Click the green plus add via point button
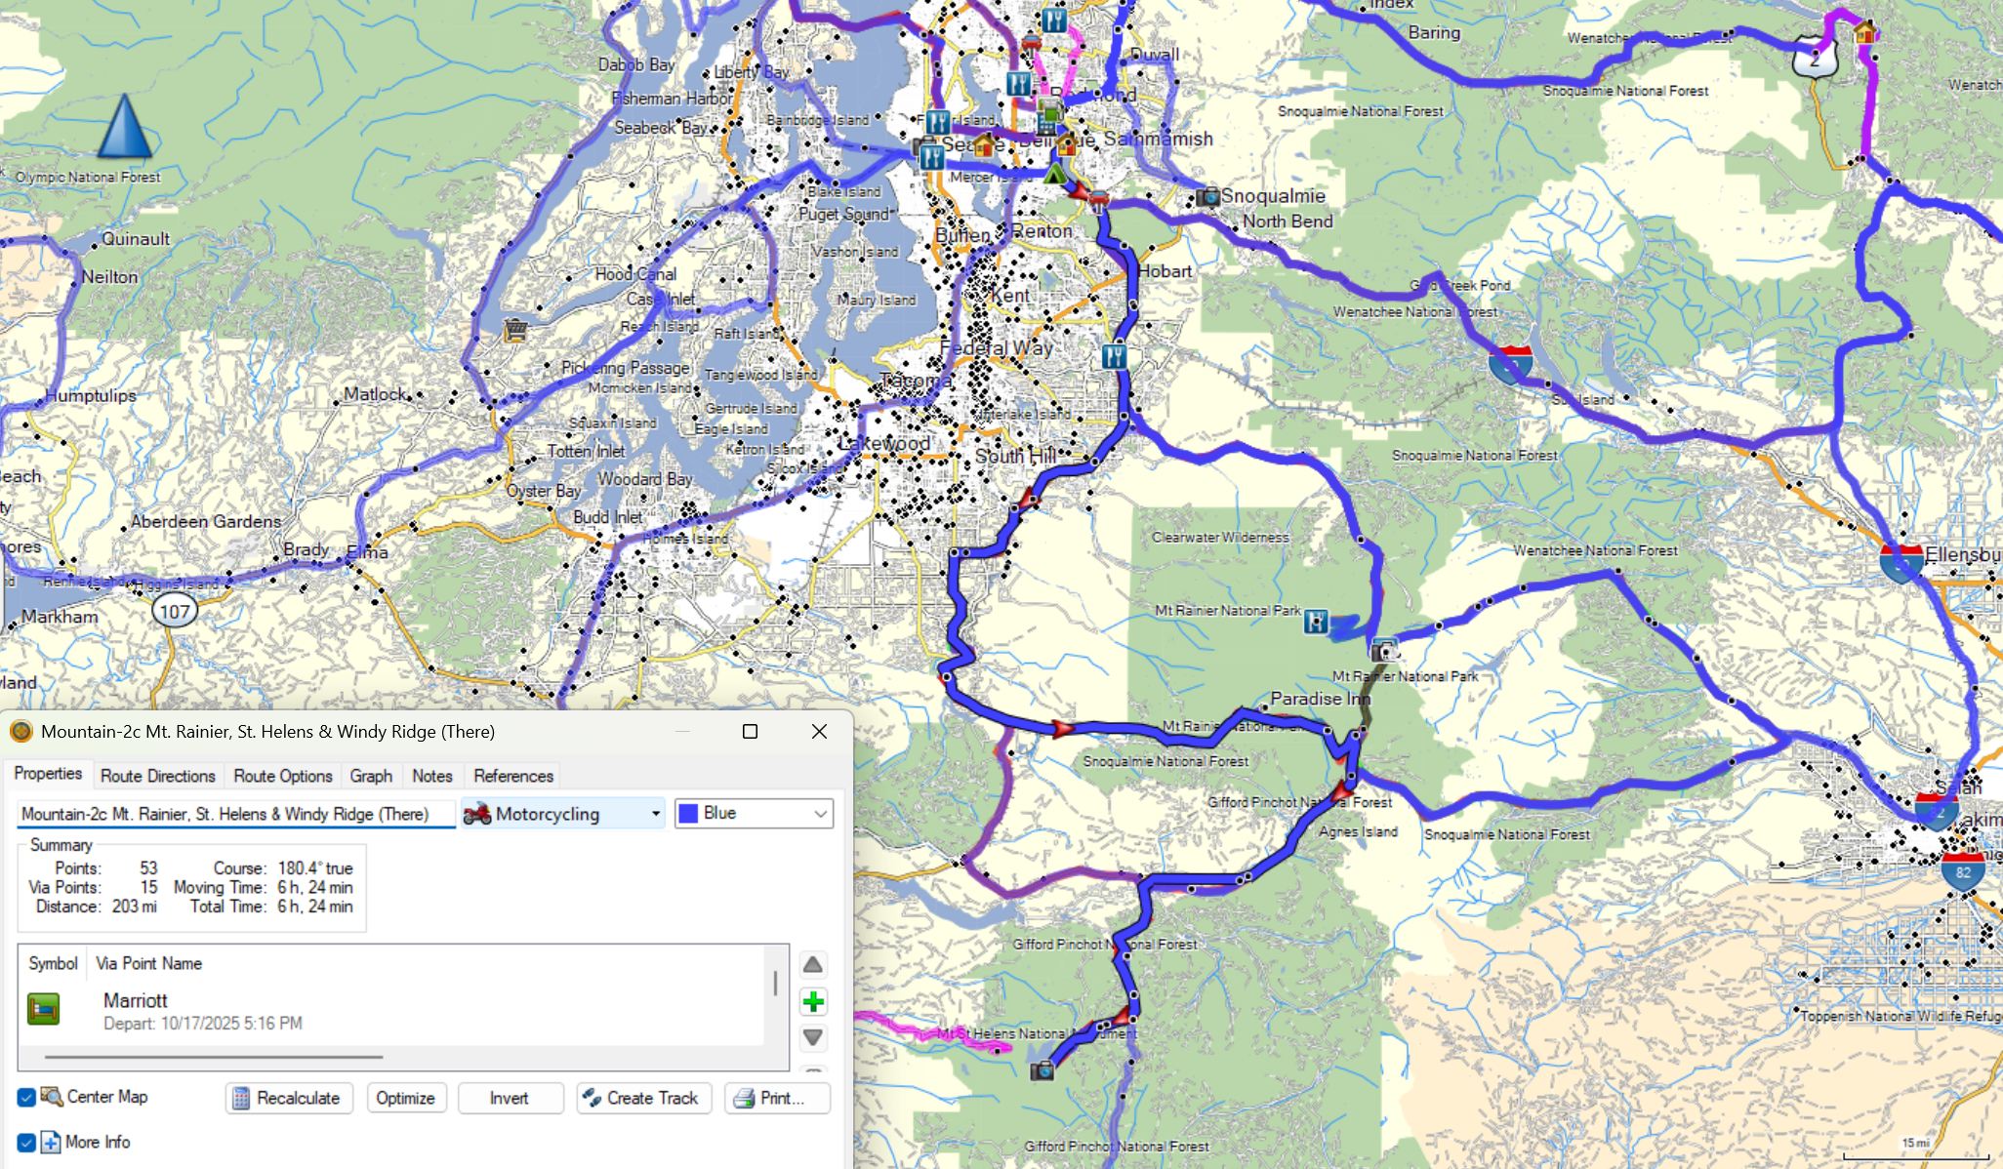2003x1169 pixels. pyautogui.click(x=812, y=1002)
